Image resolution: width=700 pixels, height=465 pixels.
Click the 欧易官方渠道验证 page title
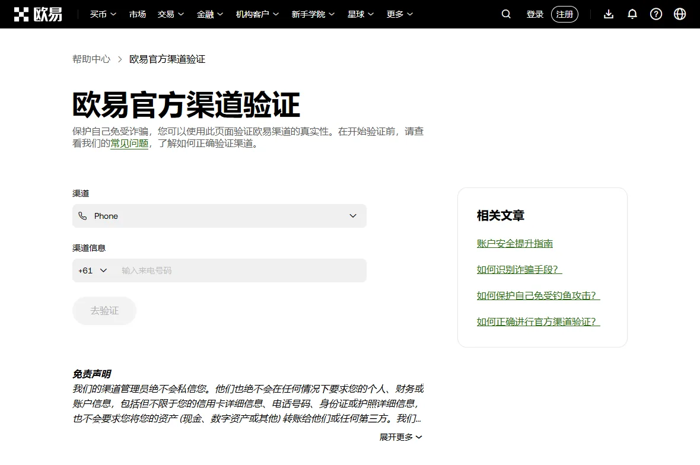click(186, 105)
